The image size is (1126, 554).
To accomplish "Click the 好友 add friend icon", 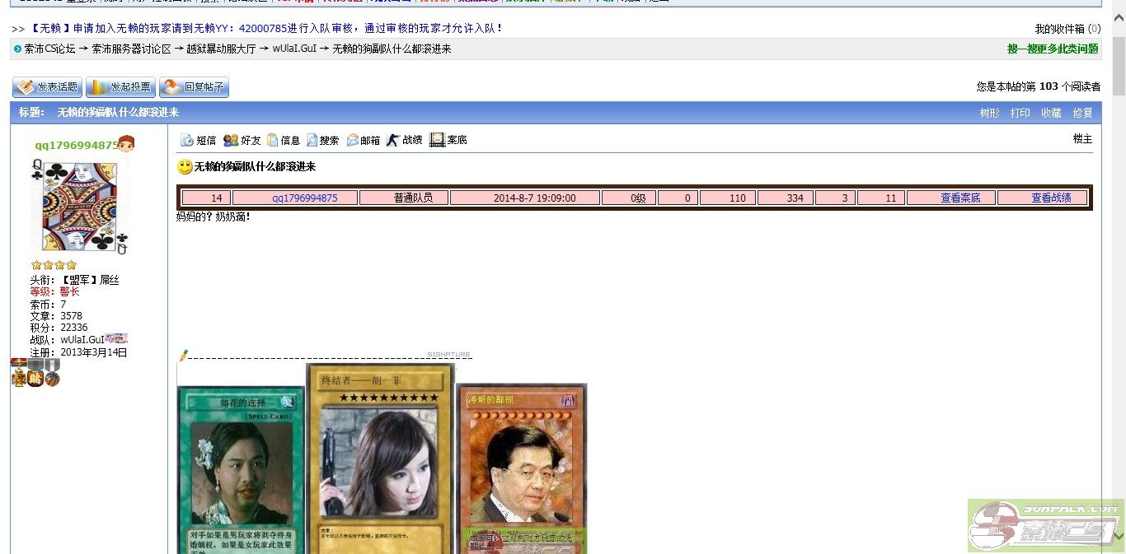I will point(231,141).
